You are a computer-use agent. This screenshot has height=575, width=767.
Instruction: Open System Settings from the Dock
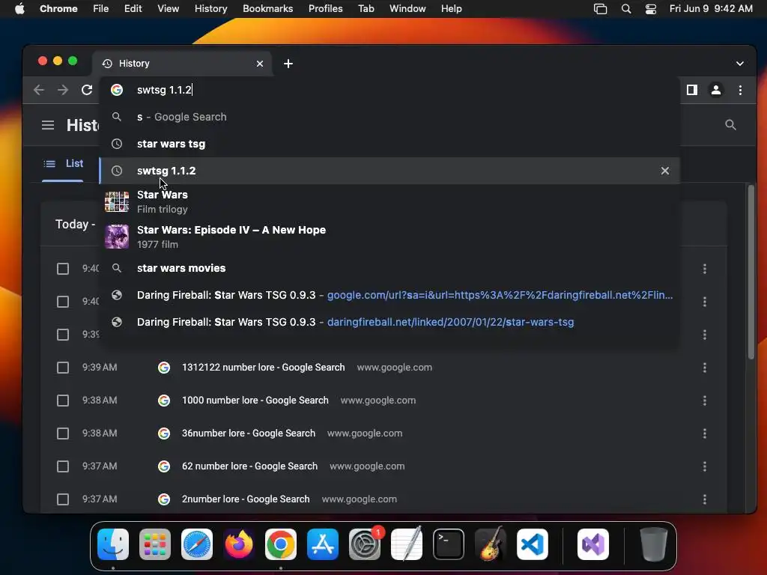coord(365,544)
